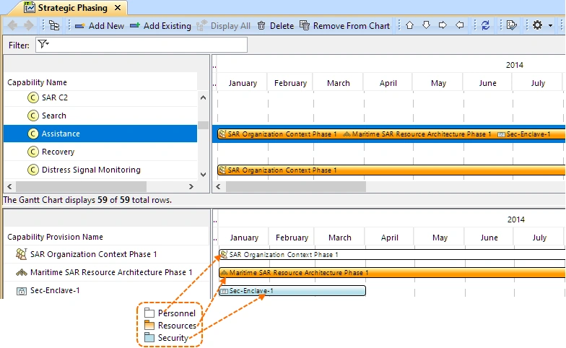Click capability icon beside Distress Signal Monitoring
The image size is (566, 348).
[33, 170]
